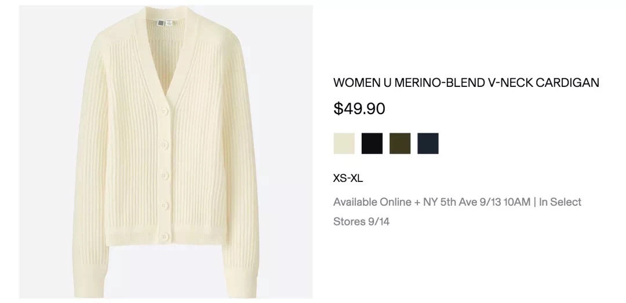626x303 pixels.
Task: Click the bottom button of the cardigan
Action: (x=165, y=236)
